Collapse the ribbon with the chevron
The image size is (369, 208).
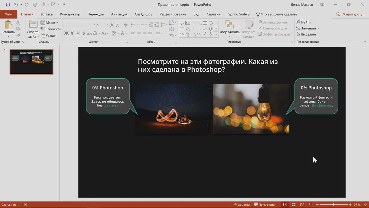(x=366, y=42)
